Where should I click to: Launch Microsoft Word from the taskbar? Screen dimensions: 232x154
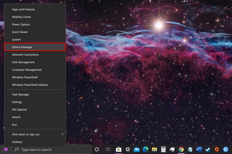pyautogui.click(x=199, y=149)
